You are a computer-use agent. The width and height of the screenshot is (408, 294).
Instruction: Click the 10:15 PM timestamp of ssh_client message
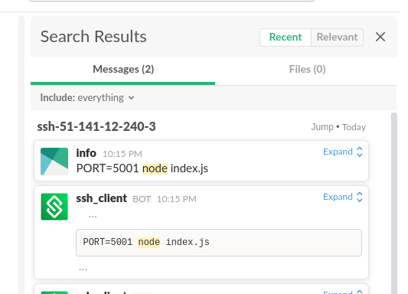[177, 199]
